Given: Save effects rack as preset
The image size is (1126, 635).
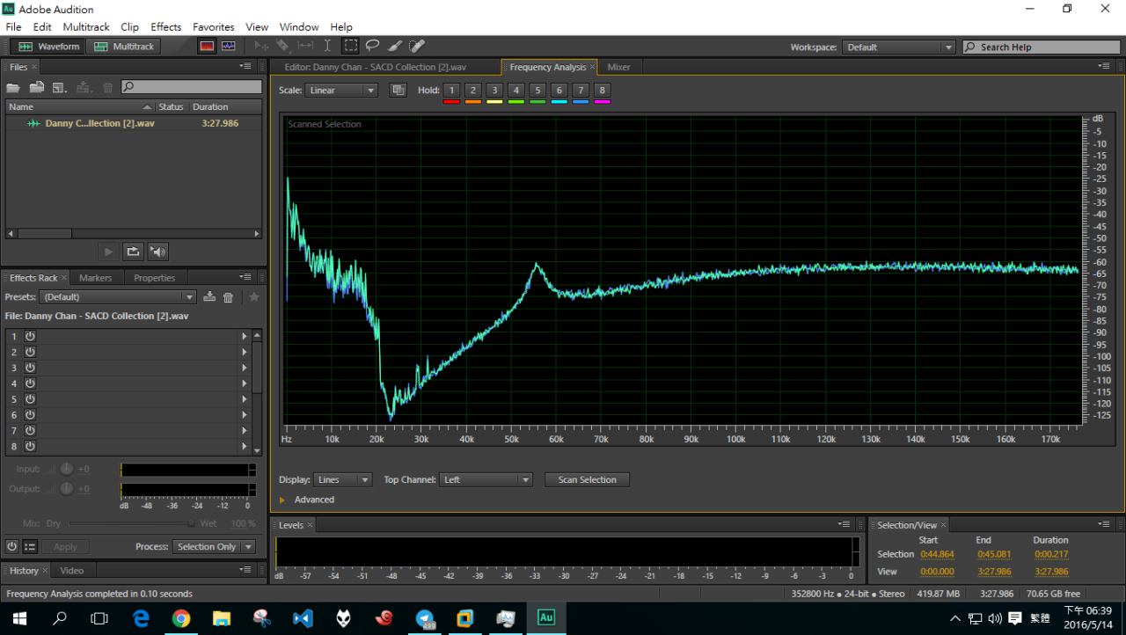Looking at the screenshot, I should coord(209,297).
